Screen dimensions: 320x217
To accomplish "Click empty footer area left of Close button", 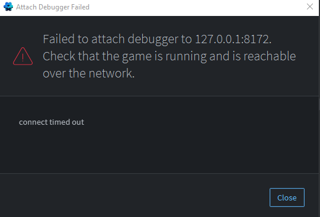I will (x=133, y=196).
